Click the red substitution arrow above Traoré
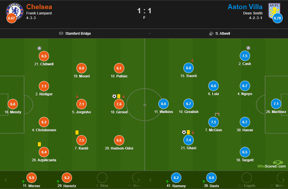 point(192,60)
